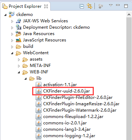
Task: Click the META-INF folder icon
Action: 25,66
